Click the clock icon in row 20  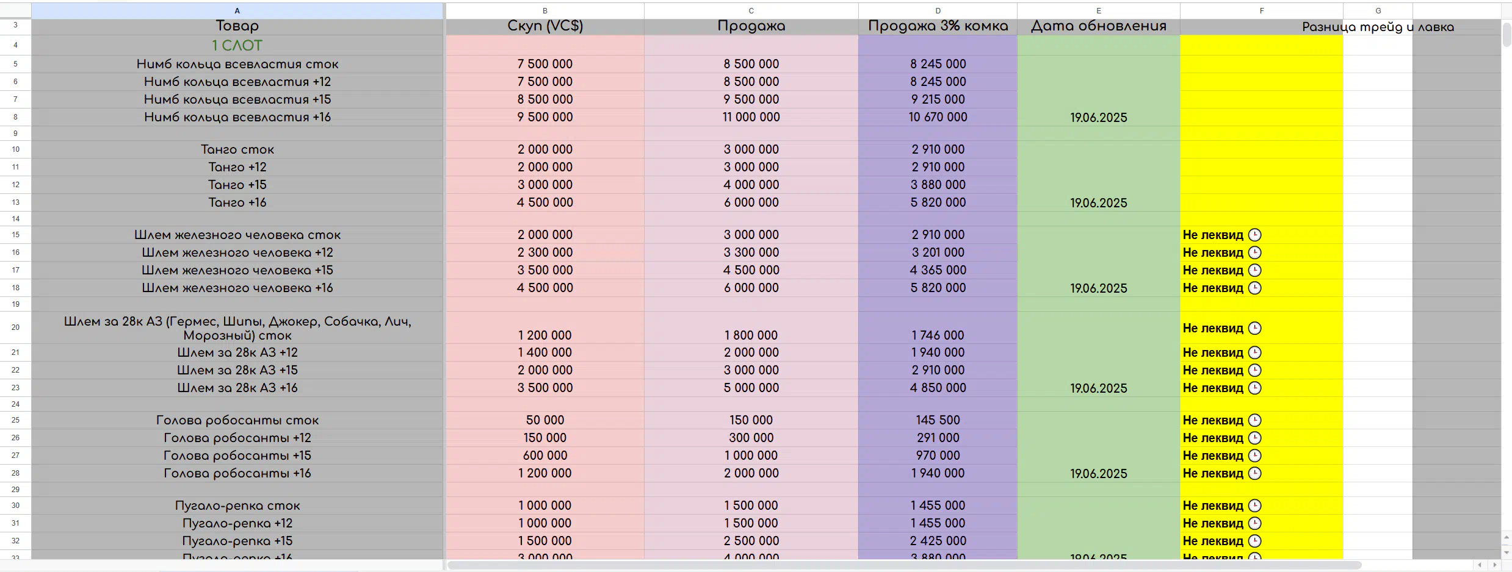tap(1254, 328)
